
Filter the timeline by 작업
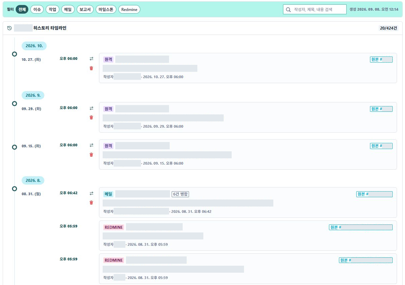(52, 10)
